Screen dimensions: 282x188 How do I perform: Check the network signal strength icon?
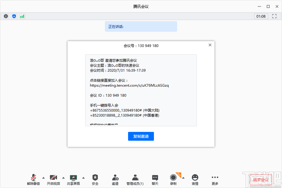pyautogui.click(x=22, y=16)
